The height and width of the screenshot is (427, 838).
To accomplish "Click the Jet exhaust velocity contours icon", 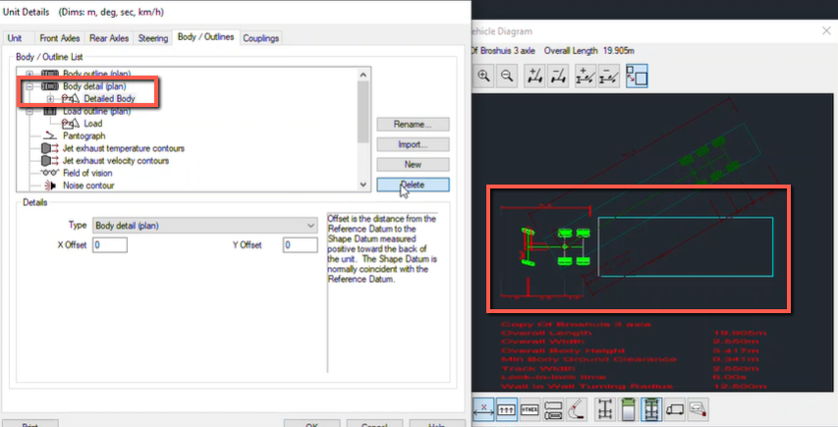I will (x=50, y=161).
